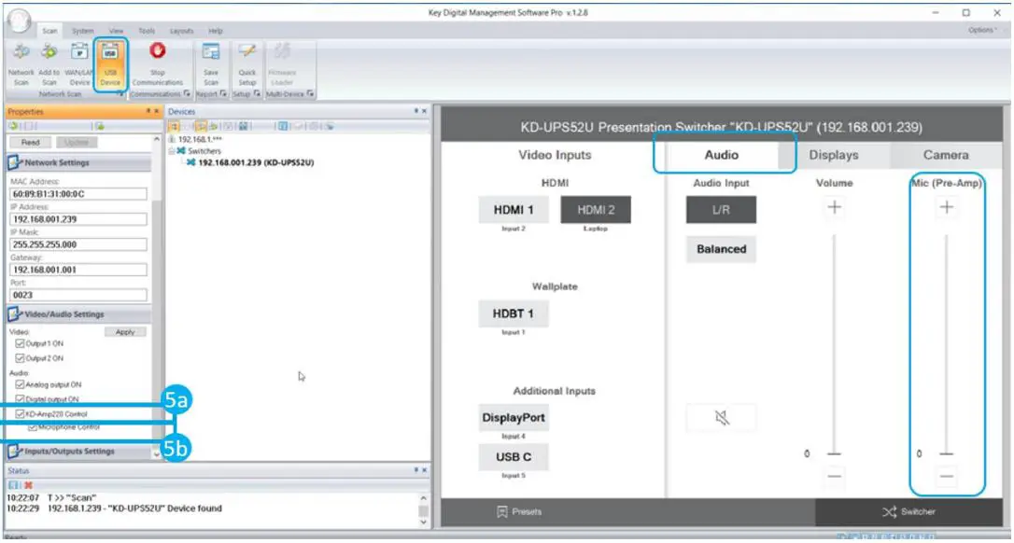Viewport: 1014px width, 543px height.
Task: Select the HDMI 1 video input
Action: click(x=514, y=210)
